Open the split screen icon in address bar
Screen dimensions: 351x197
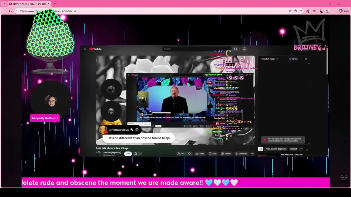(x=290, y=11)
